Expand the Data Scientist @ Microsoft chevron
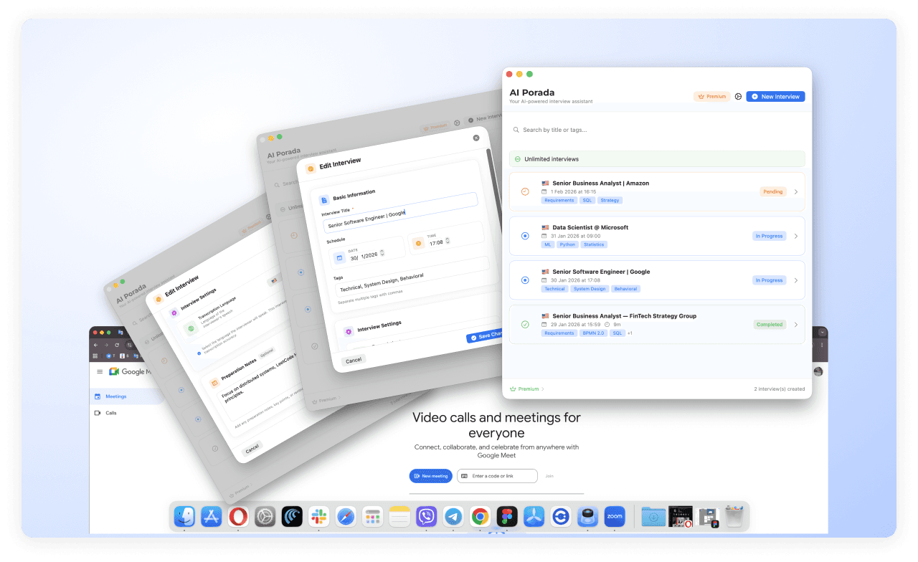This screenshot has height=562, width=918. pos(795,236)
